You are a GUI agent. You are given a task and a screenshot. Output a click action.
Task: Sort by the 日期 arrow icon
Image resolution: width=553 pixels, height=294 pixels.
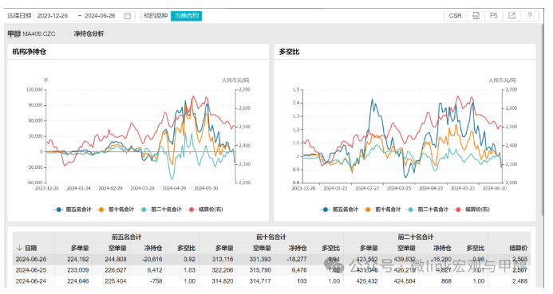pyautogui.click(x=19, y=249)
